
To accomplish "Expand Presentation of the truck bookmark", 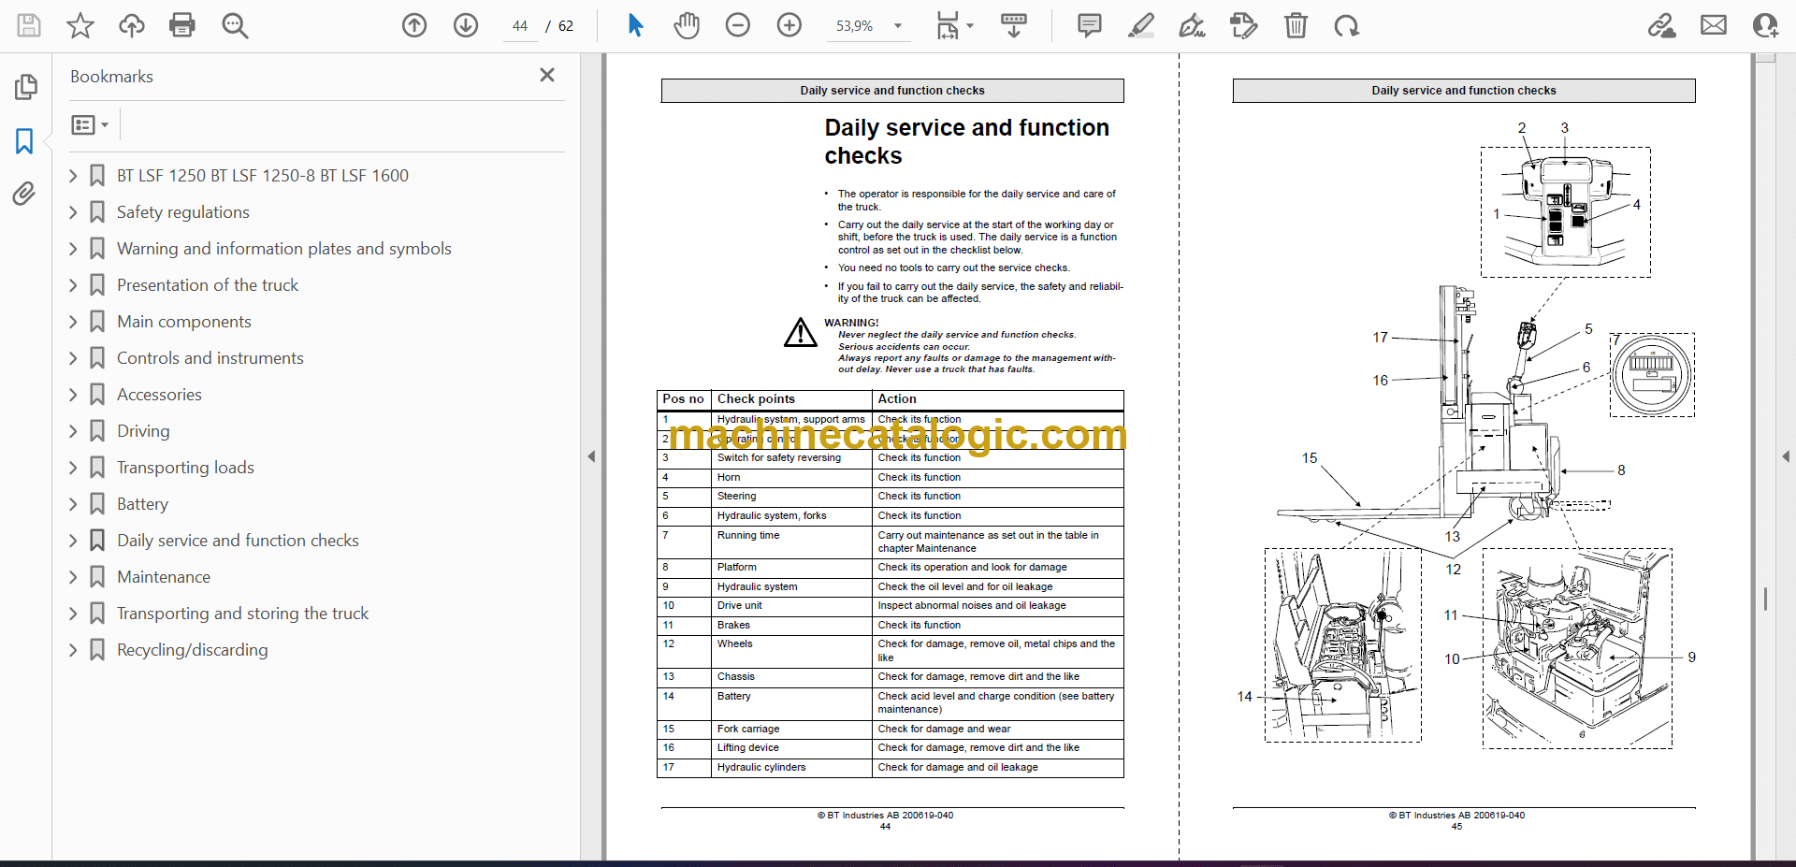I will click(x=73, y=285).
